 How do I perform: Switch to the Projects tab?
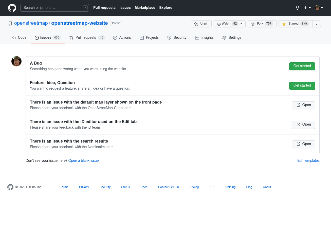149,37
